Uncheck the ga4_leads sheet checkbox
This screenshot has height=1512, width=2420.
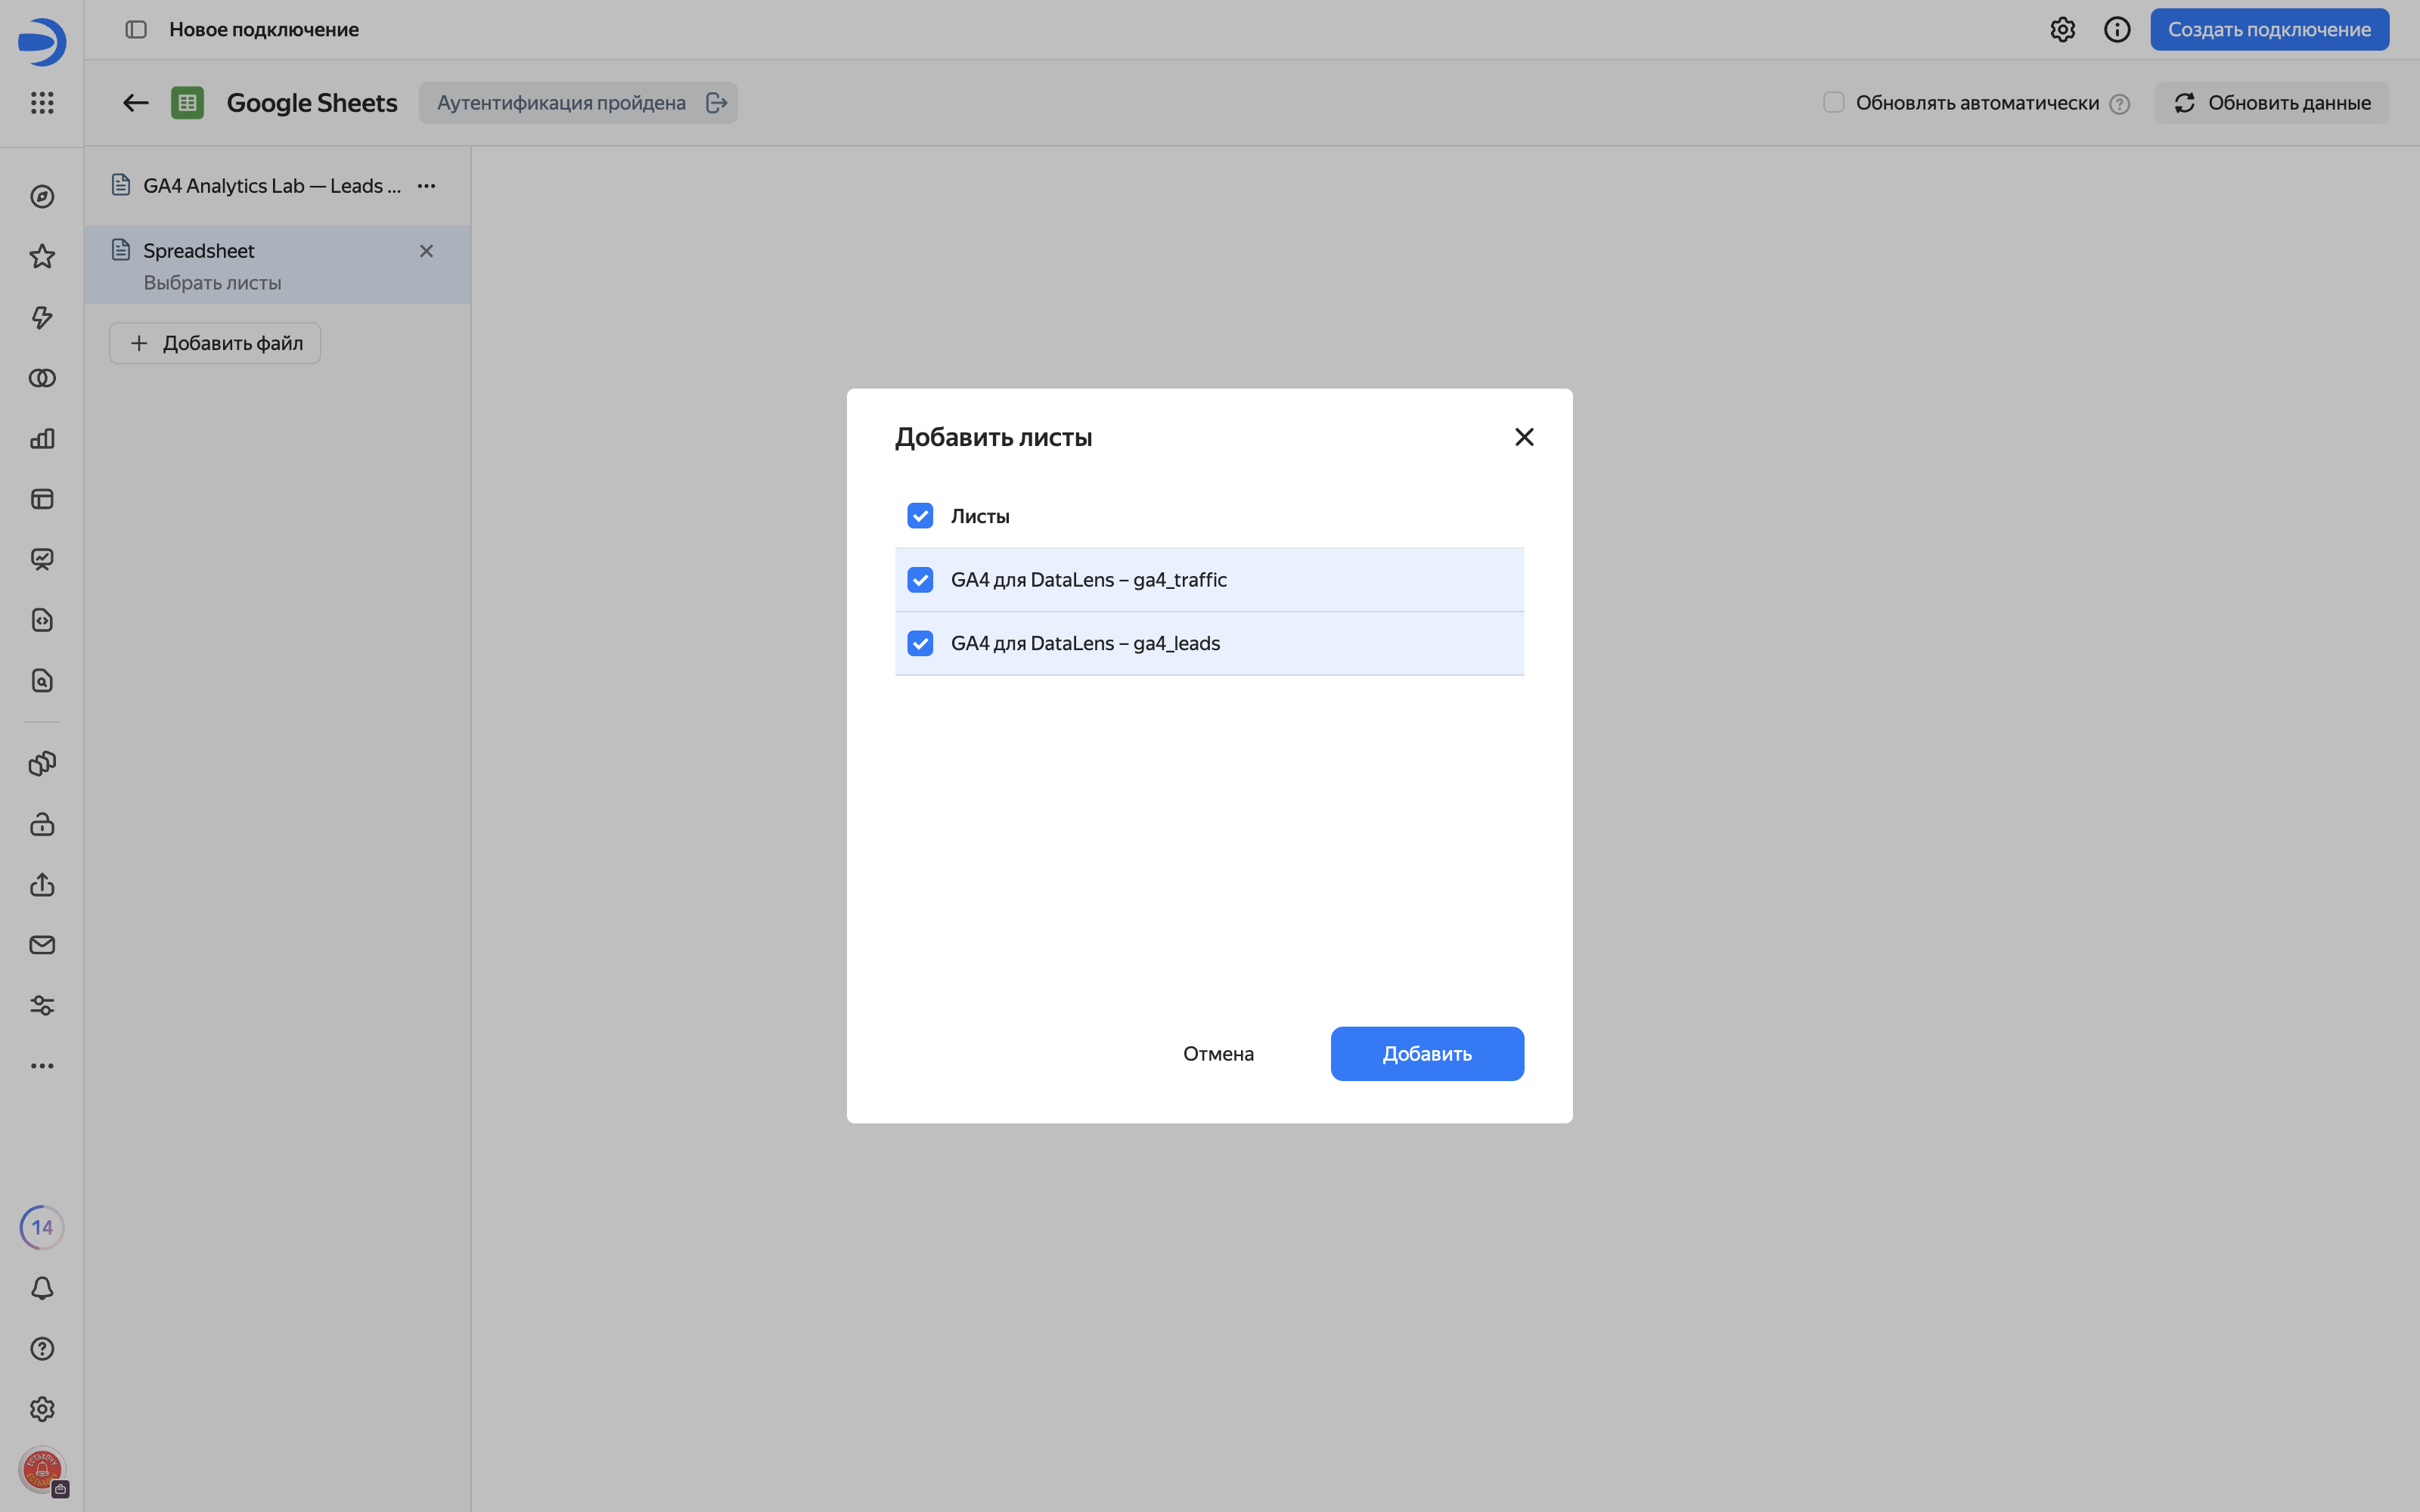920,643
